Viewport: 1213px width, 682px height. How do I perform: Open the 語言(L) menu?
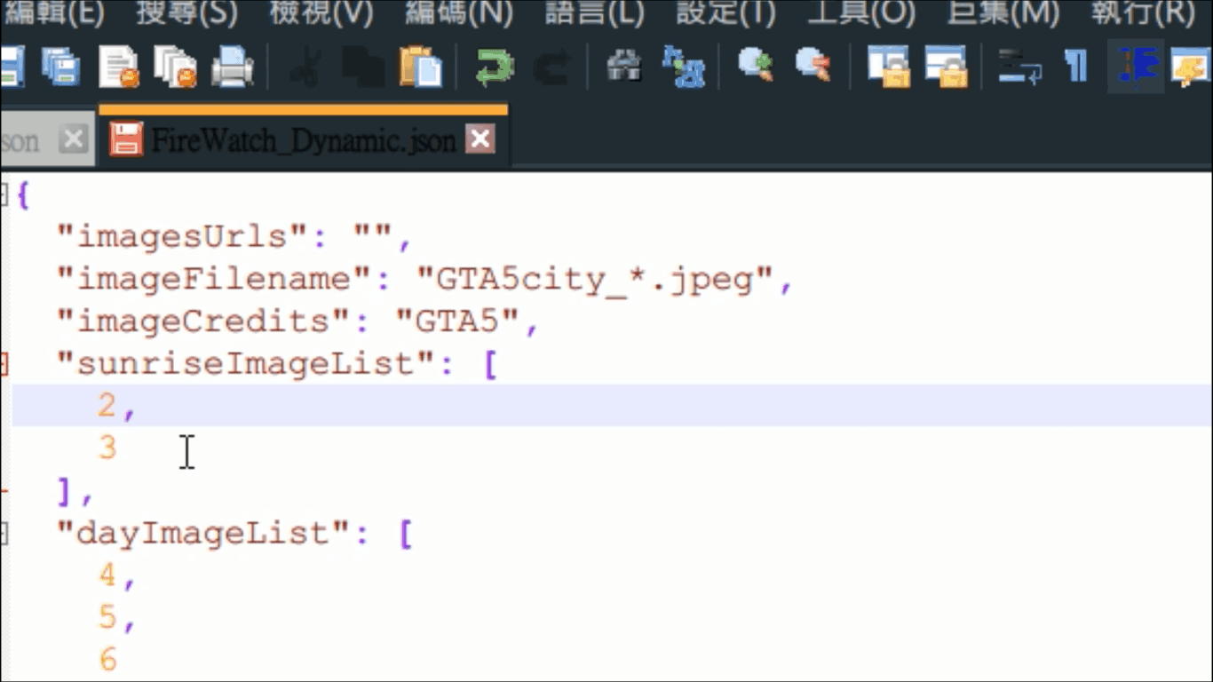coord(594,13)
